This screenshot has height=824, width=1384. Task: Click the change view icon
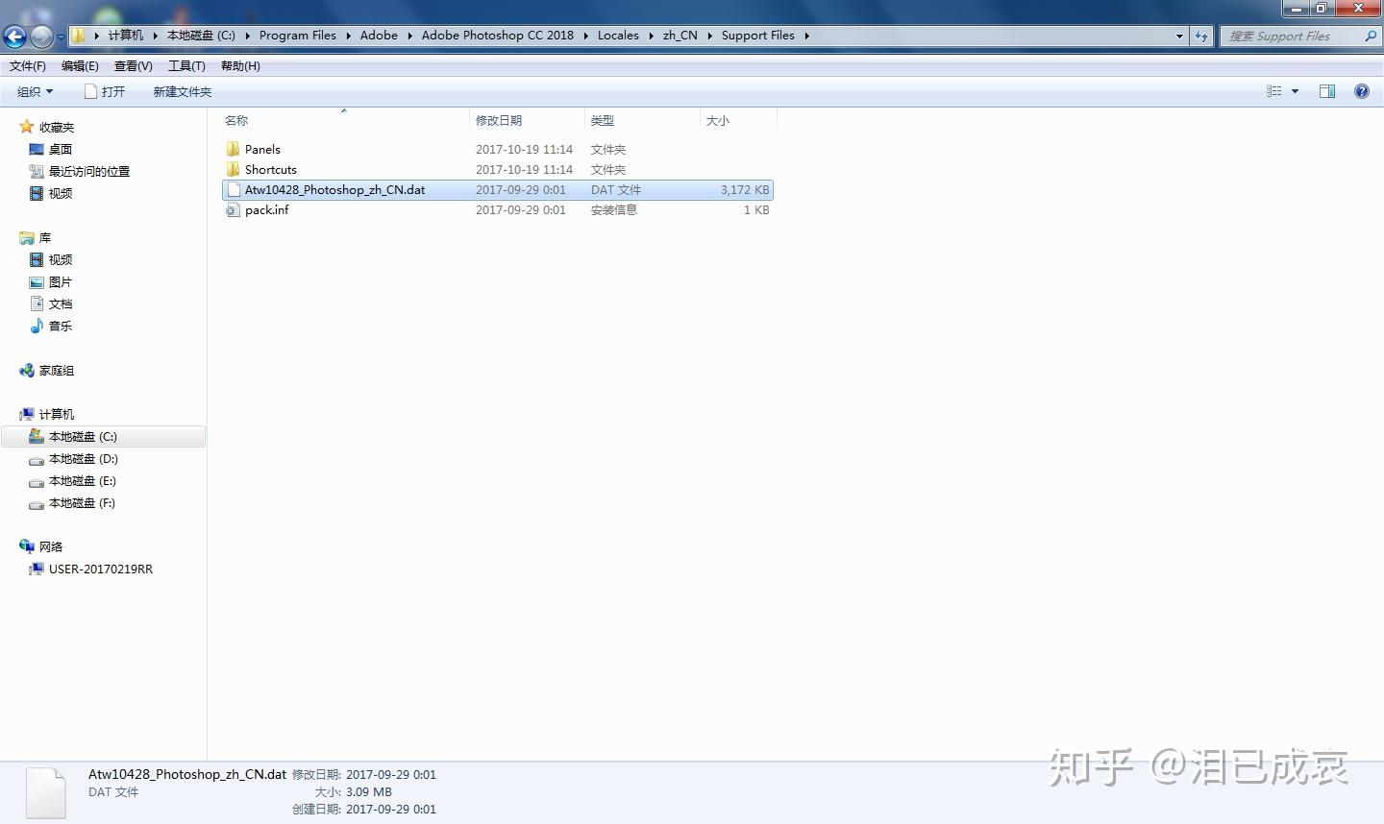1274,91
